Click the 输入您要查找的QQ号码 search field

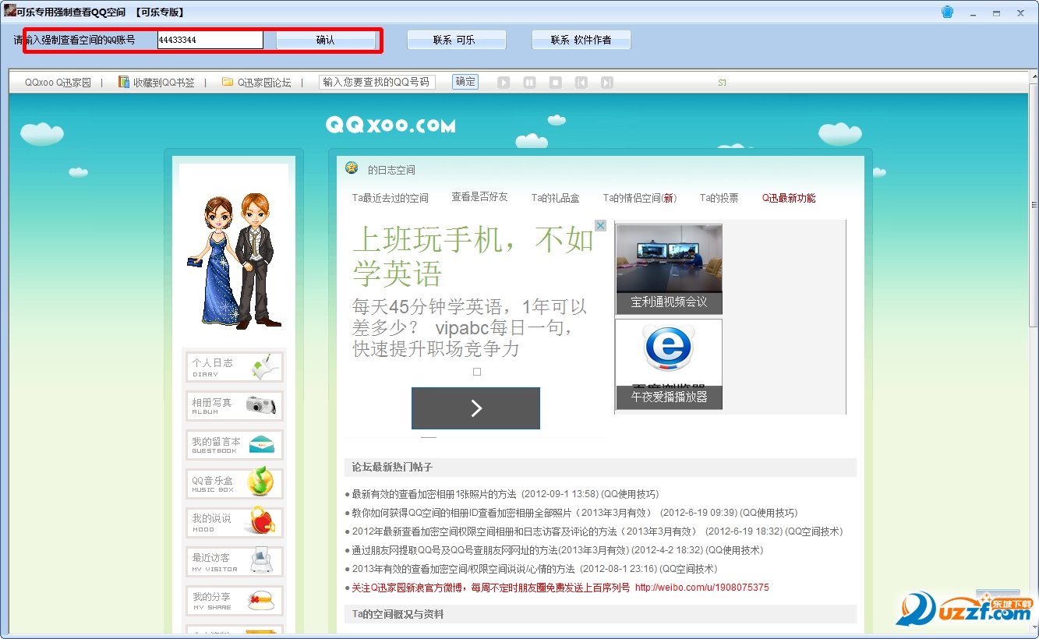click(376, 82)
